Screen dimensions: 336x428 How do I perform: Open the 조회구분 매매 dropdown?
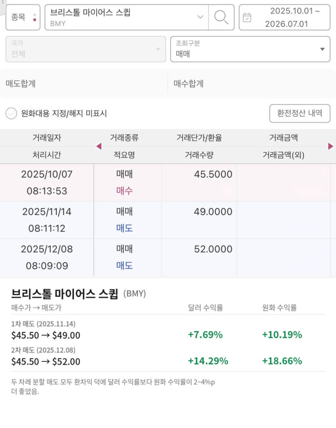coord(250,49)
